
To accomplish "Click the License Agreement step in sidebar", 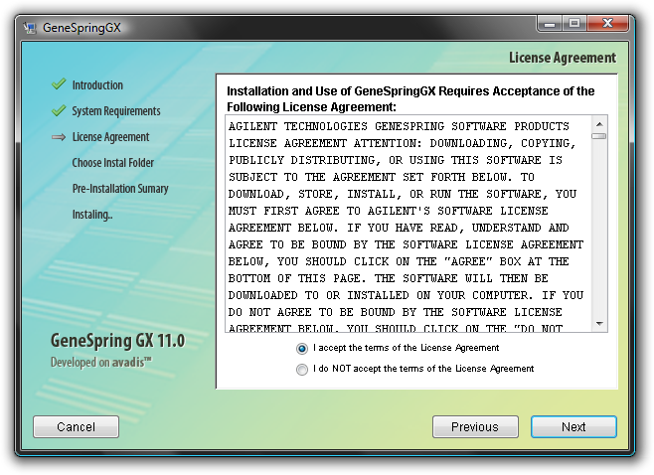I will click(110, 137).
